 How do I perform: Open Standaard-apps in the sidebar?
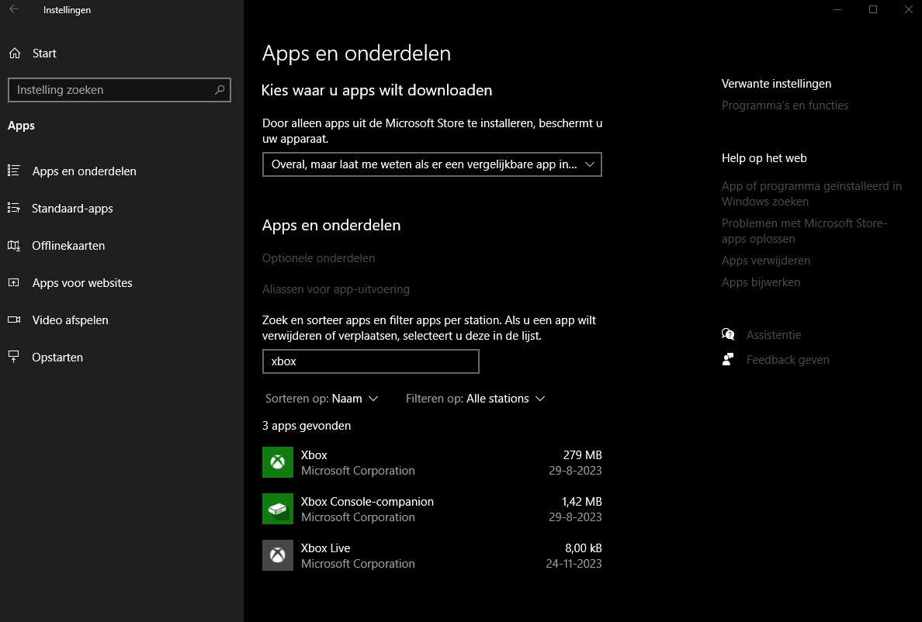point(72,209)
